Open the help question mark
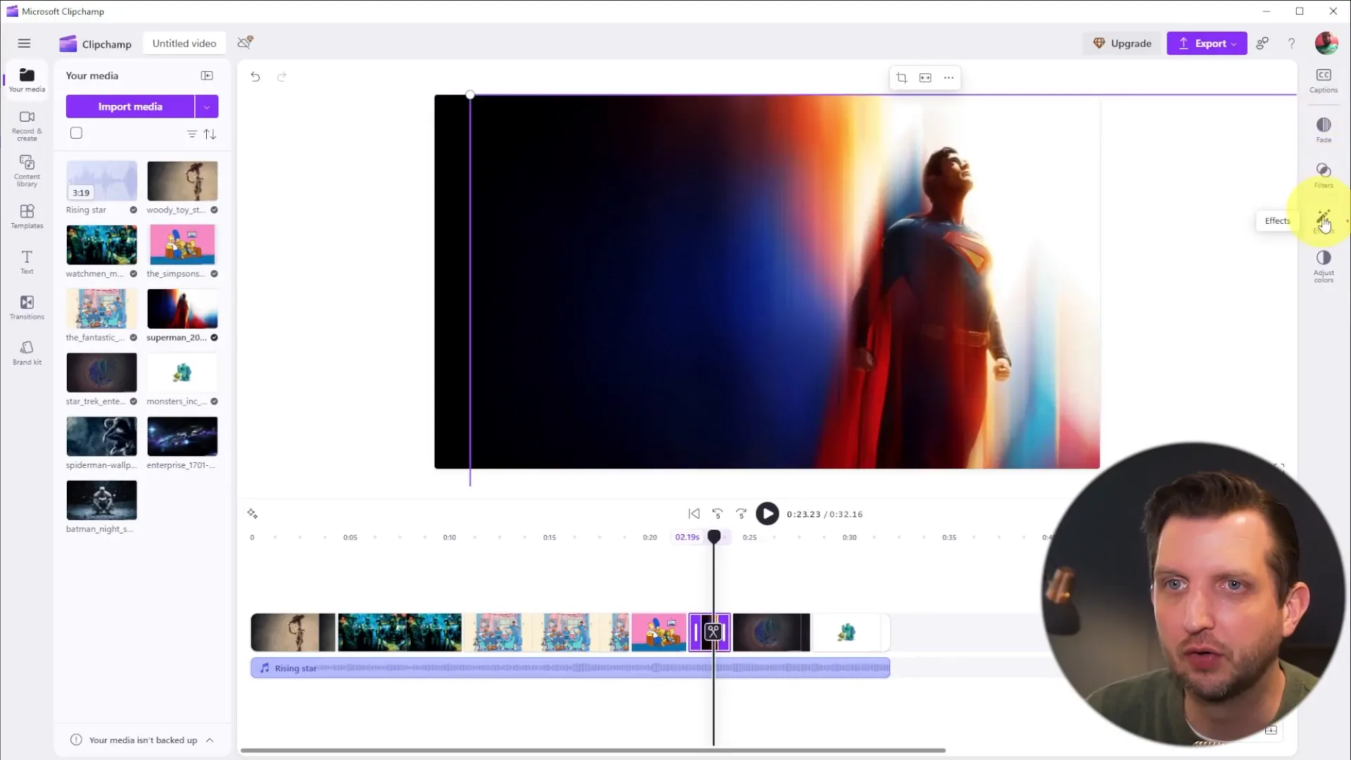 [x=1291, y=43]
